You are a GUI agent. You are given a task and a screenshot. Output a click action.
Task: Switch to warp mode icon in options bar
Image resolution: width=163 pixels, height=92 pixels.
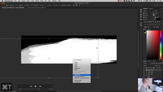(x=74, y=5)
